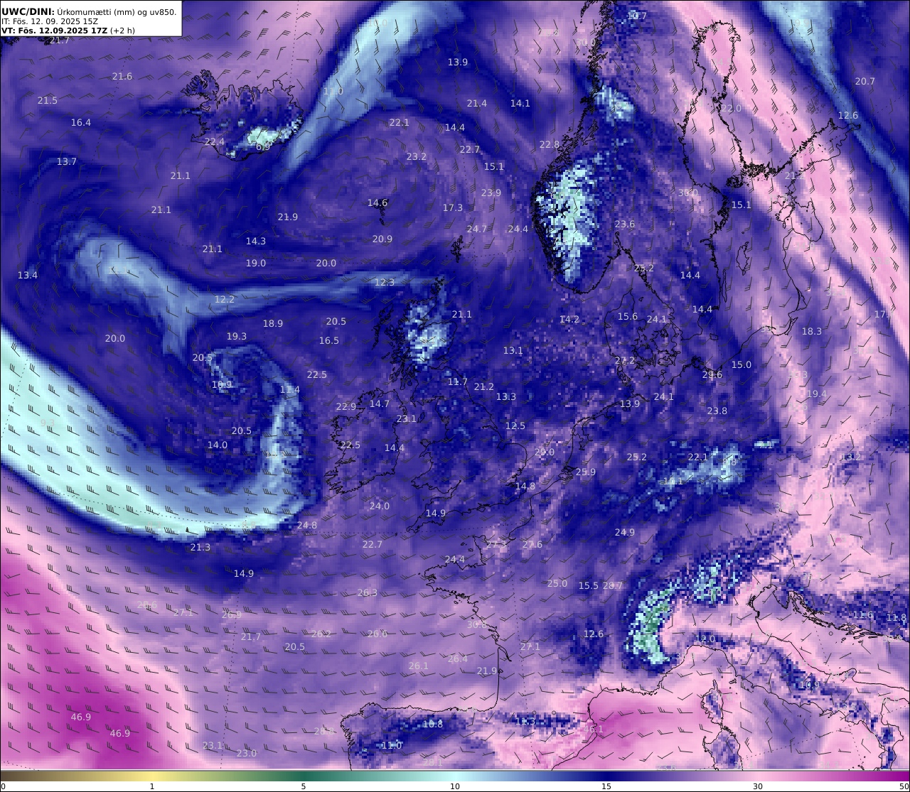Select the 26.6 map value
Image resolution: width=910 pixels, height=792 pixels.
[378, 634]
